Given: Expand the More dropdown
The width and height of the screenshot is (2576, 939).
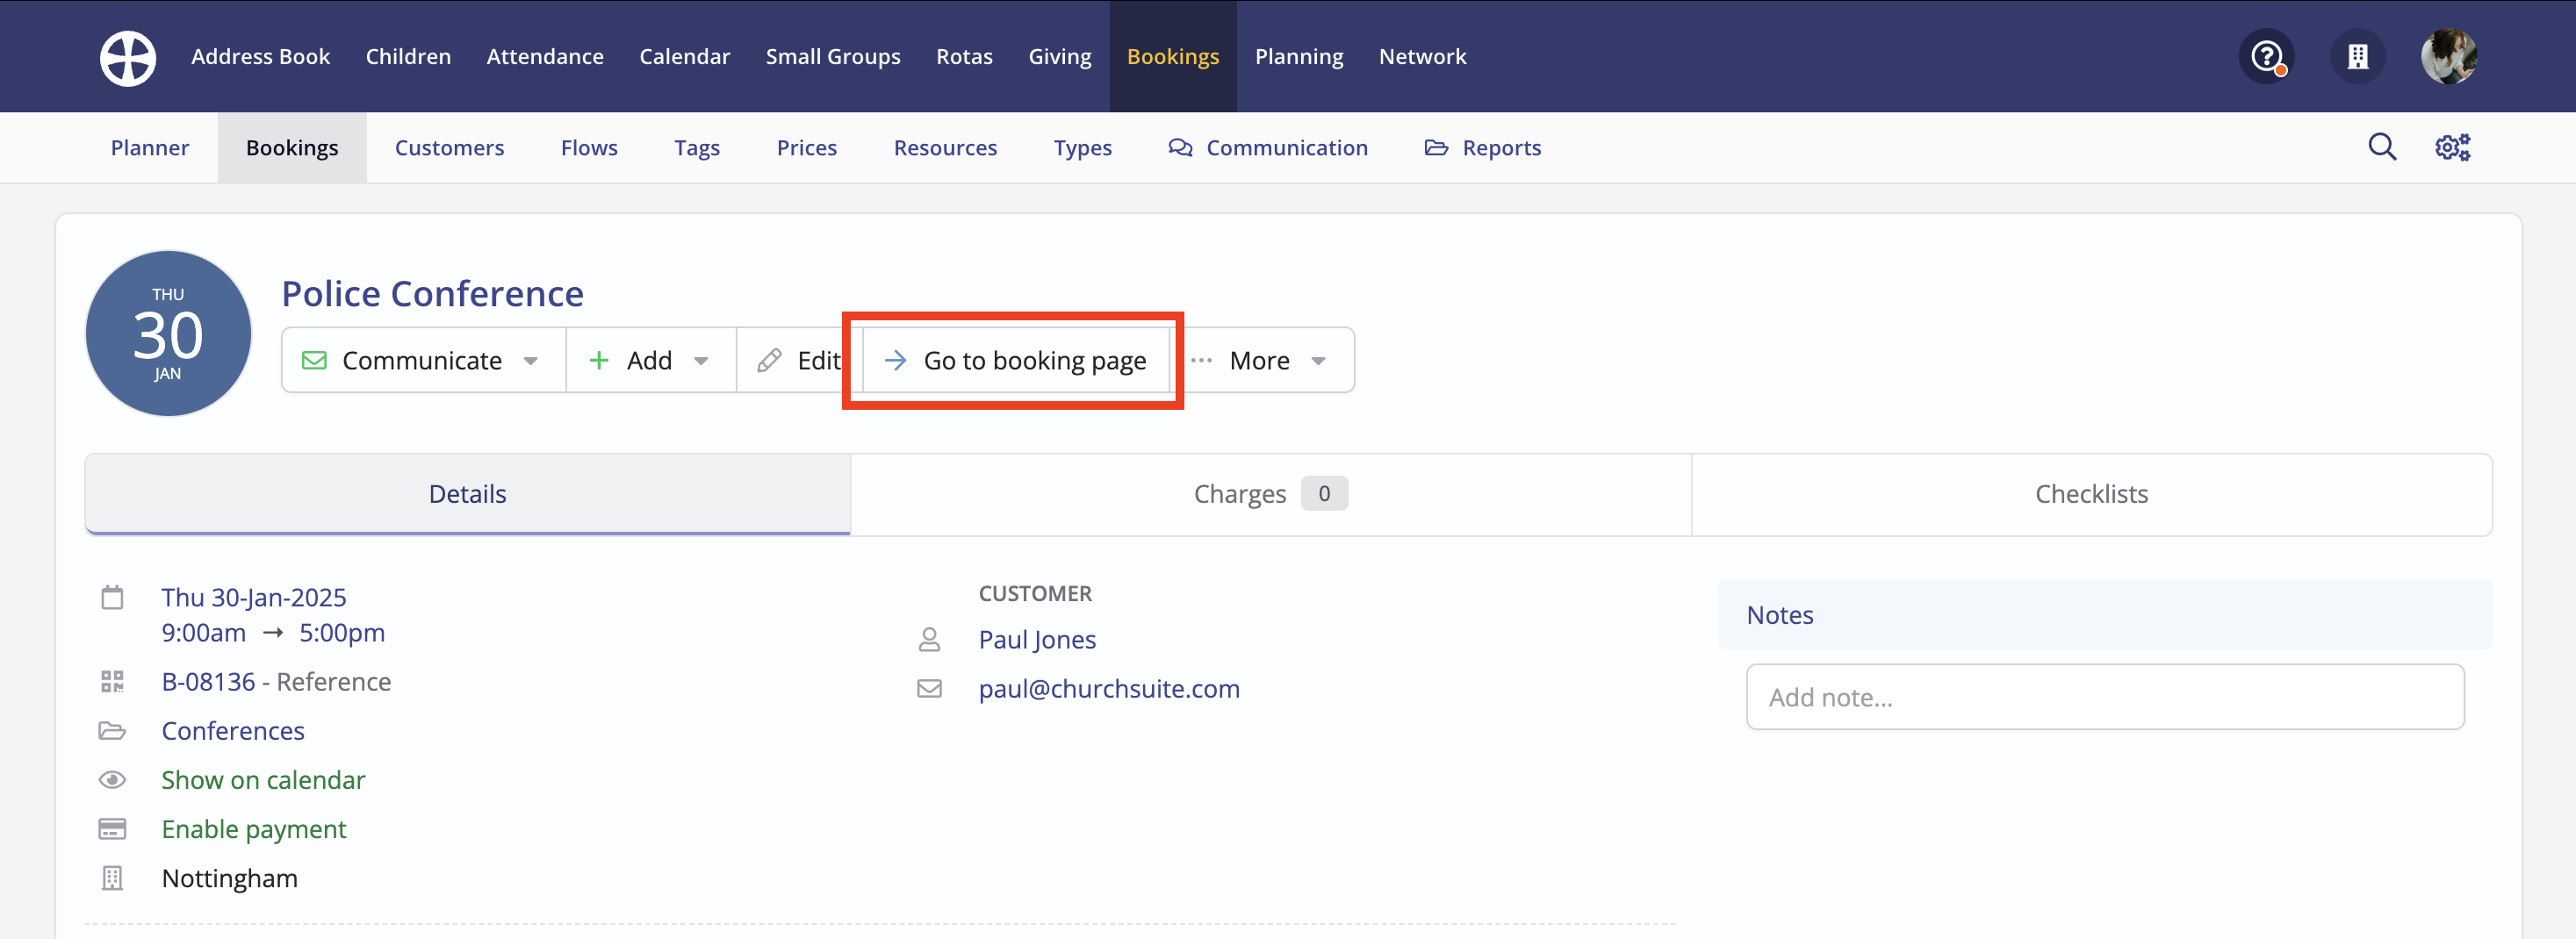Looking at the screenshot, I should (x=1262, y=360).
